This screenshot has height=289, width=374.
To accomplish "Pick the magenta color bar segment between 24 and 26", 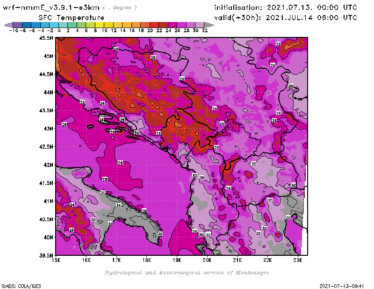I will (x=173, y=25).
